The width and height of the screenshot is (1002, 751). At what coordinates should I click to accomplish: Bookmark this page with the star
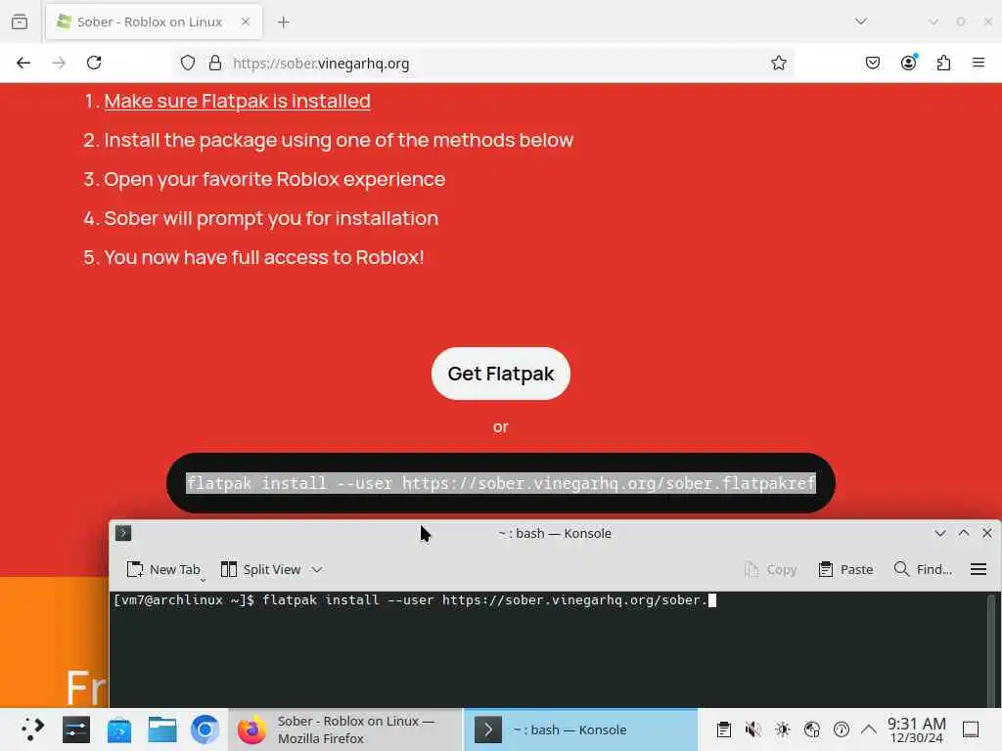click(x=778, y=63)
